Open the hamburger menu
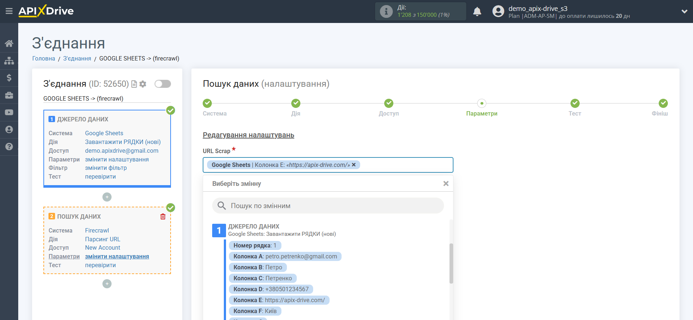The height and width of the screenshot is (320, 693). click(x=9, y=11)
